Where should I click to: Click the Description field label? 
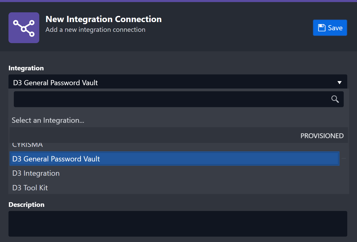click(26, 205)
